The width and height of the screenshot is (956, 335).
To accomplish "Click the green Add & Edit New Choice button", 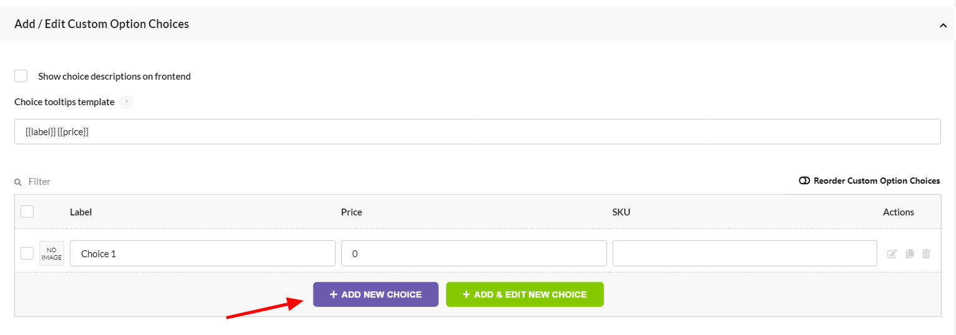I will (525, 295).
